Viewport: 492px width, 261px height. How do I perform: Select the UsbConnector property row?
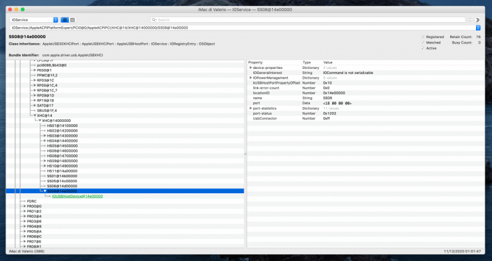[366, 118]
